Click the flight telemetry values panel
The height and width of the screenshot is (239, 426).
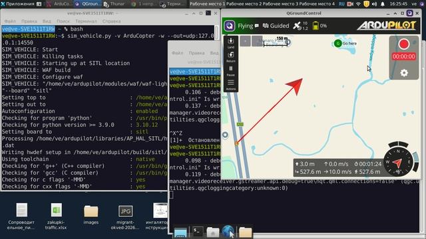(x=339, y=168)
